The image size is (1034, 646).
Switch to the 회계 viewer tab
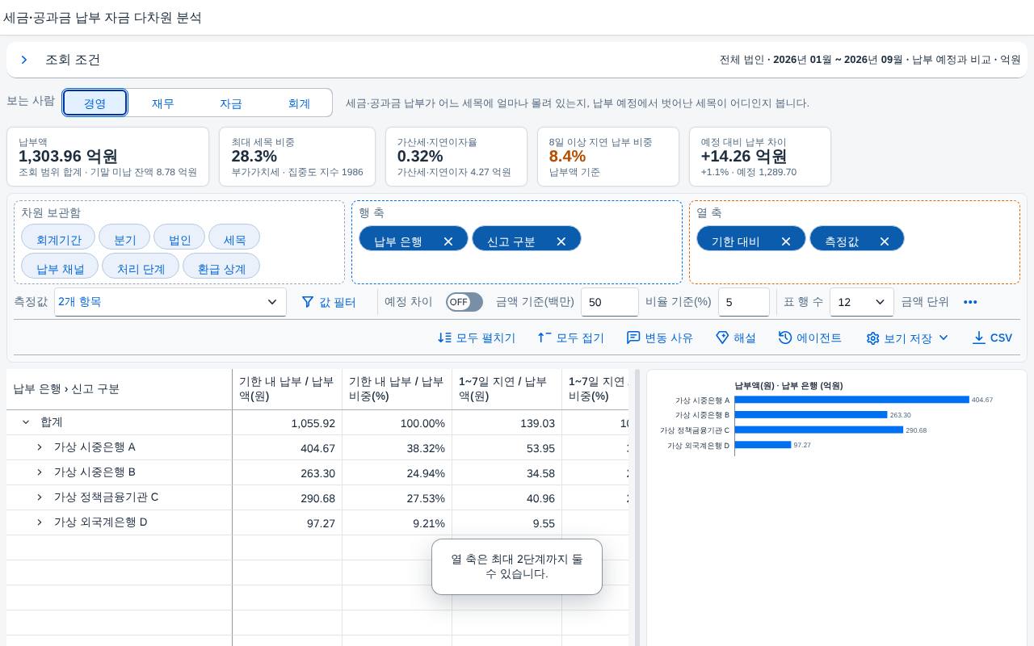(299, 103)
